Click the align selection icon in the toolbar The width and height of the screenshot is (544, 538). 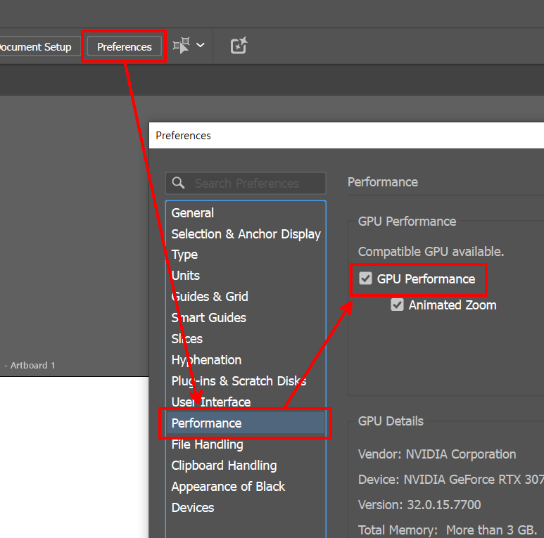182,46
